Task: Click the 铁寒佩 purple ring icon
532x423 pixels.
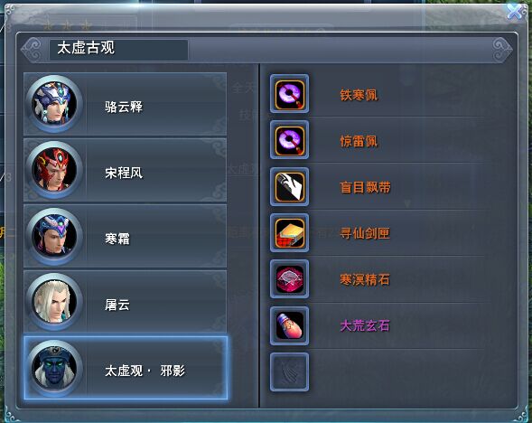Action: [289, 94]
